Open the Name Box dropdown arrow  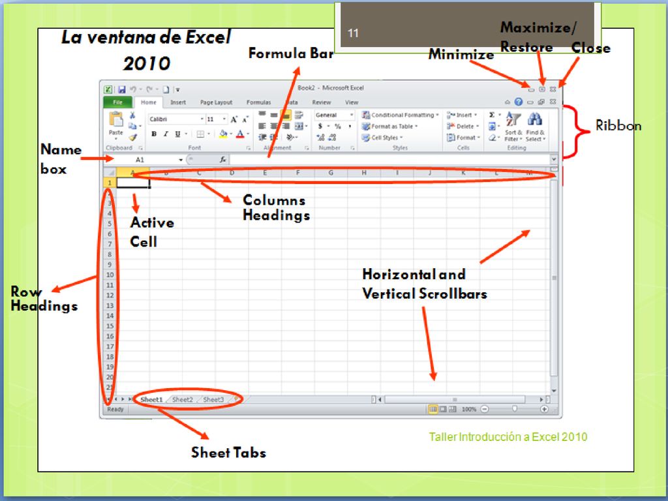(181, 160)
